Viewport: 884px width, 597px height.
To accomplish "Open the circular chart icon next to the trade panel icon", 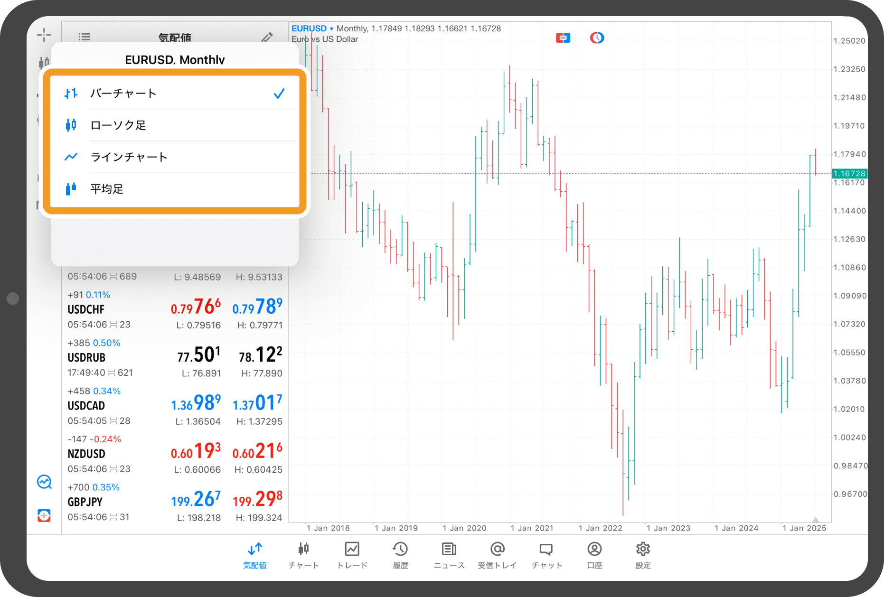I will tap(597, 37).
